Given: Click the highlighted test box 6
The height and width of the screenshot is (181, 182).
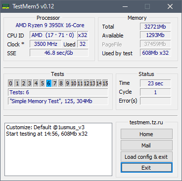Looking at the screenshot, I should tap(48, 83).
